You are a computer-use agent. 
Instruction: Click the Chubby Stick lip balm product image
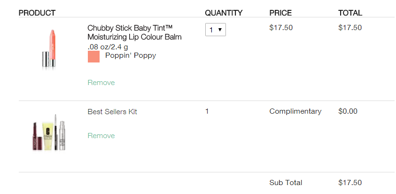coord(49,49)
